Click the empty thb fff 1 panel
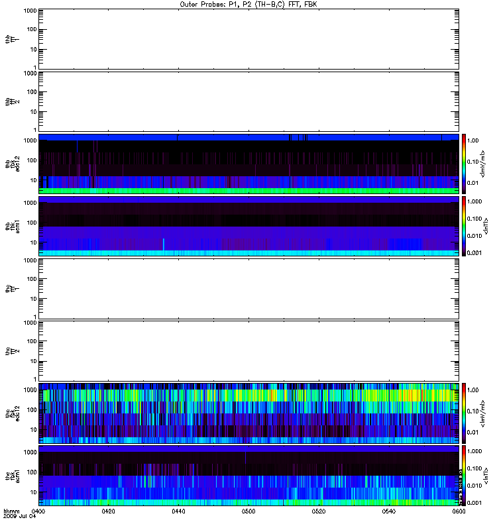497x530 pixels. pyautogui.click(x=248, y=39)
